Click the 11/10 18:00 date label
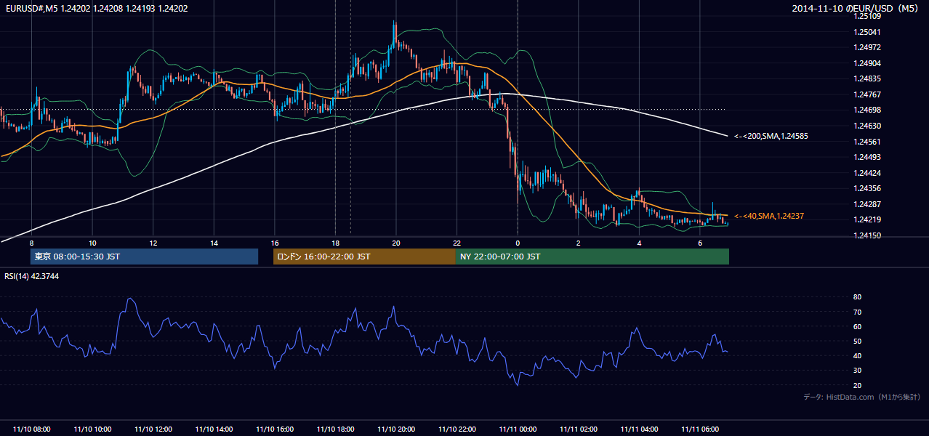 click(x=335, y=429)
